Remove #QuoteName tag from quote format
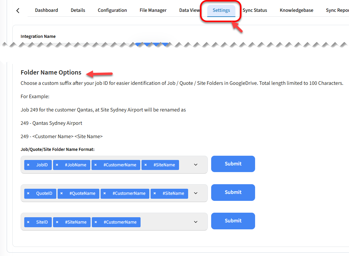 coord(61,193)
